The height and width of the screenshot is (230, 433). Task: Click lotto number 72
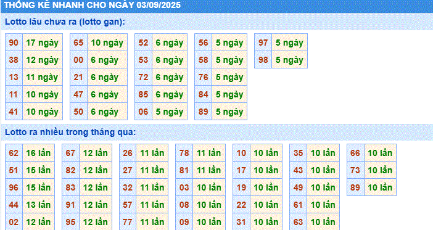(143, 77)
